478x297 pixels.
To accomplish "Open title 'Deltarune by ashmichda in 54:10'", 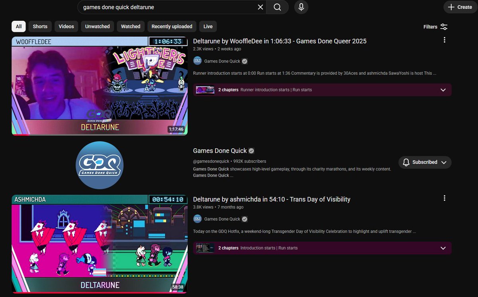I will click(272, 199).
